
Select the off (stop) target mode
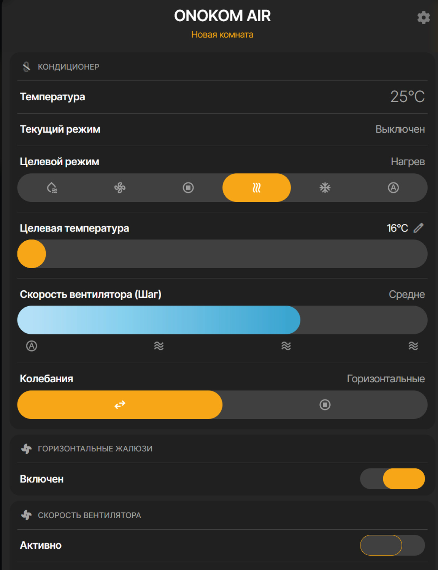pos(188,188)
